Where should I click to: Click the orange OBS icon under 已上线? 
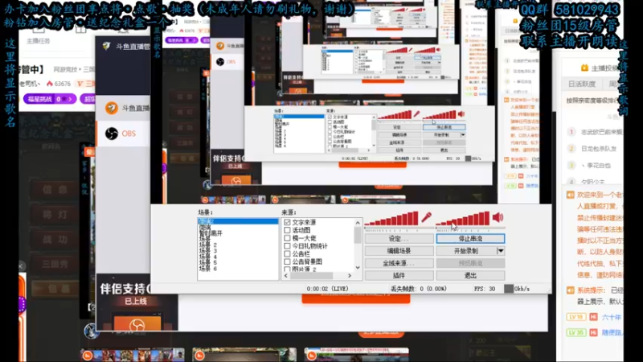tap(137, 324)
